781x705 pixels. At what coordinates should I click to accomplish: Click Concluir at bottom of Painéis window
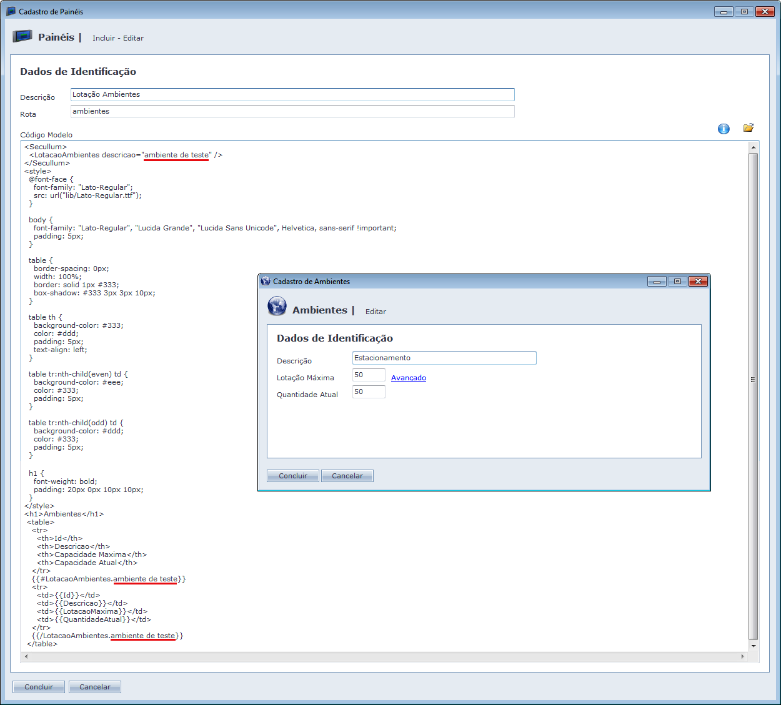39,687
